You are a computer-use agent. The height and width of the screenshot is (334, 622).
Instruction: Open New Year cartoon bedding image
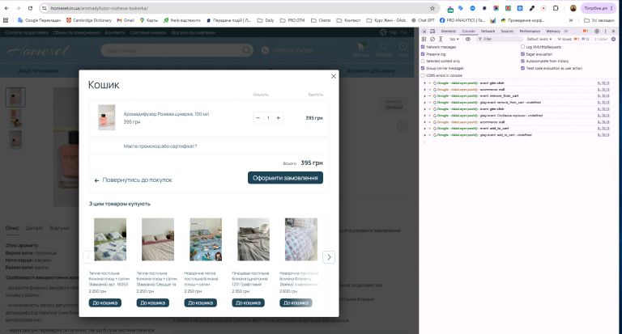click(x=206, y=239)
